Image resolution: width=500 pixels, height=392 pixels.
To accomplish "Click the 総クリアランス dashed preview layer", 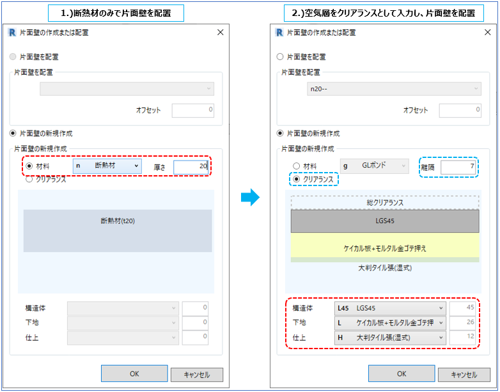I will (385, 203).
